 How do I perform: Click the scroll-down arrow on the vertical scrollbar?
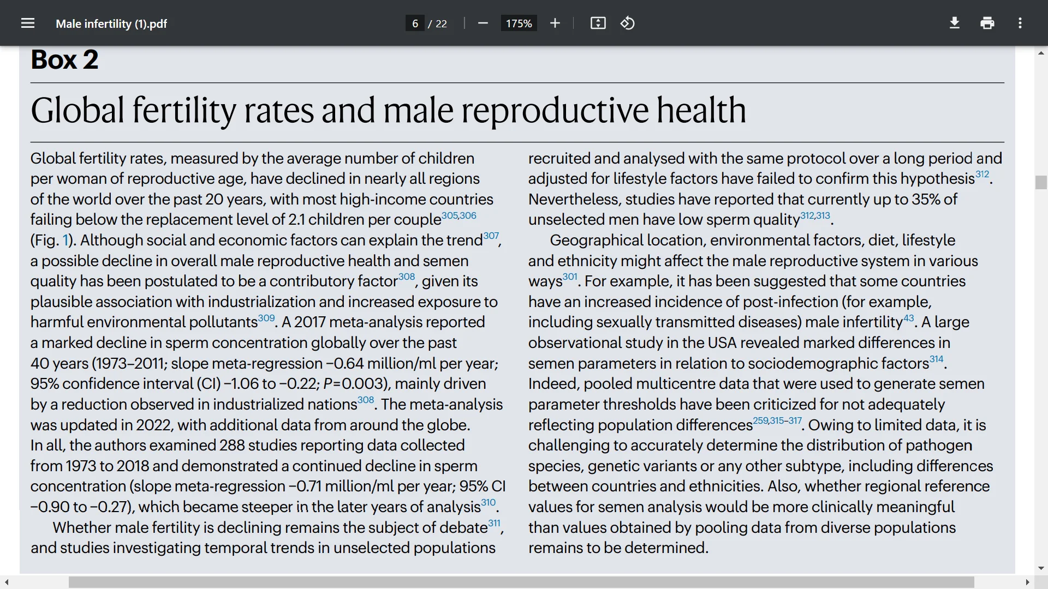point(1041,568)
